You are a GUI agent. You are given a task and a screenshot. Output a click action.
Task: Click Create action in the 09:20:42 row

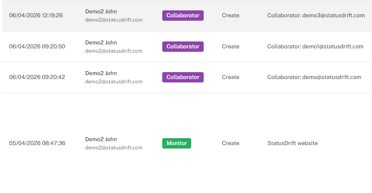230,77
